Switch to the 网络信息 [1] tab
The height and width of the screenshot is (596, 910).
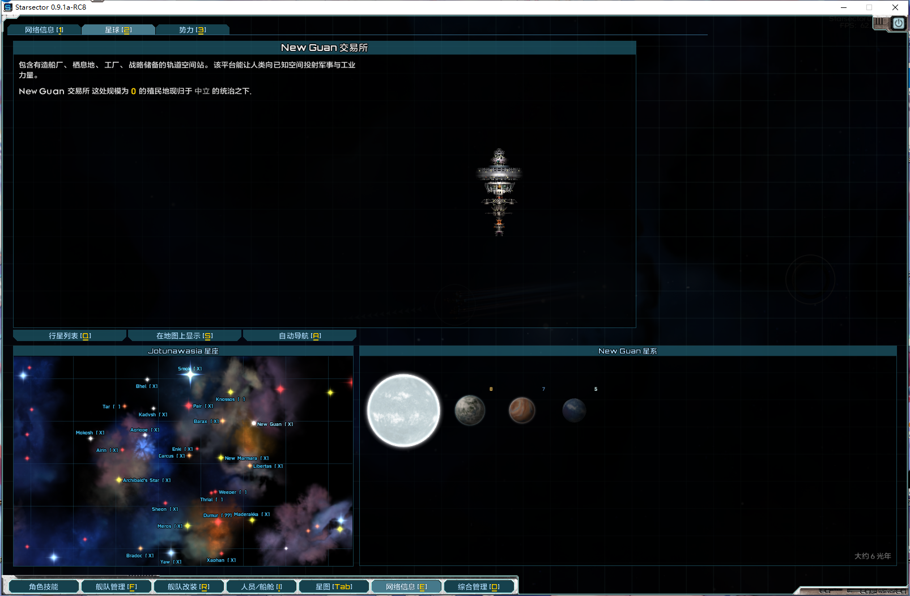44,29
